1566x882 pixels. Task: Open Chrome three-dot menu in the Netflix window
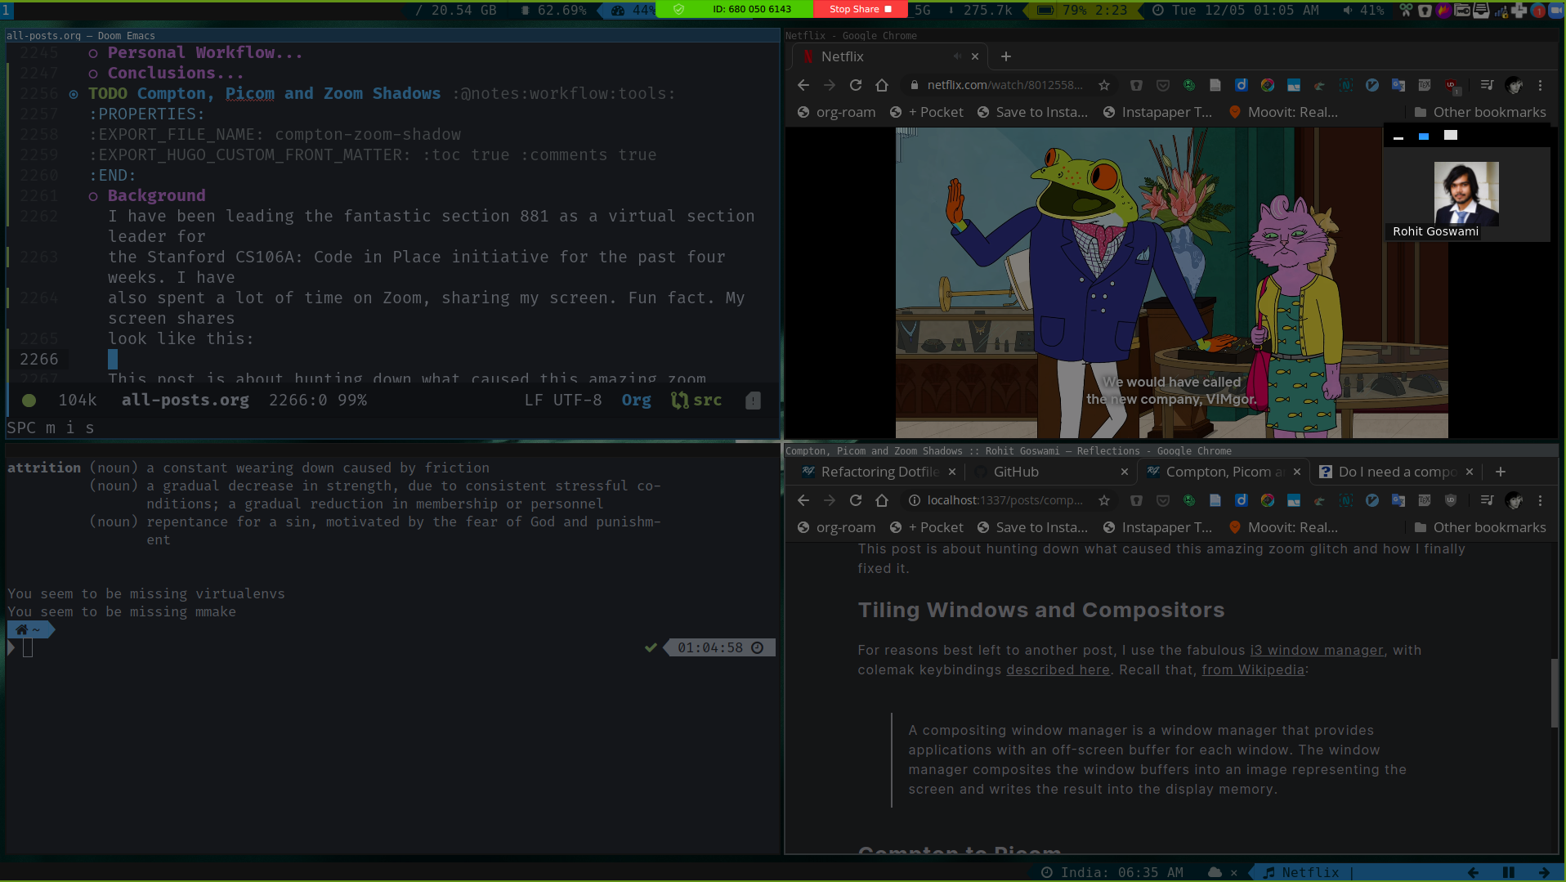tap(1541, 85)
